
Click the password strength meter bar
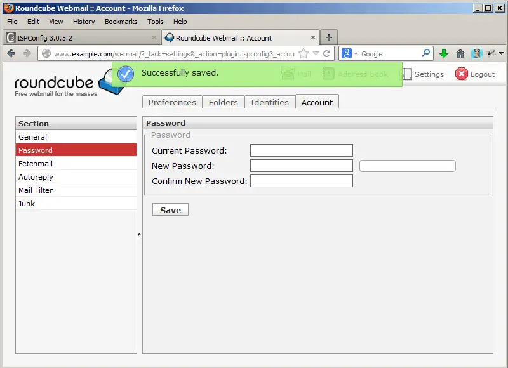tap(408, 166)
